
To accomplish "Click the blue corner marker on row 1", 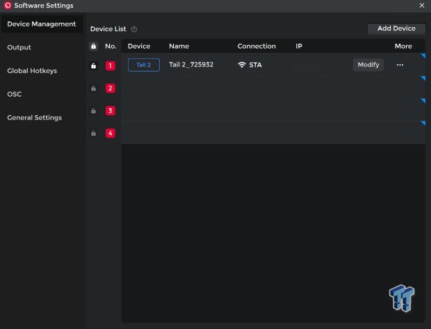I will pyautogui.click(x=422, y=56).
